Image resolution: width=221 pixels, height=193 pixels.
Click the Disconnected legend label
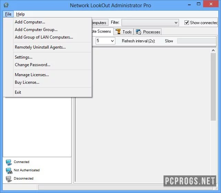(x=23, y=179)
